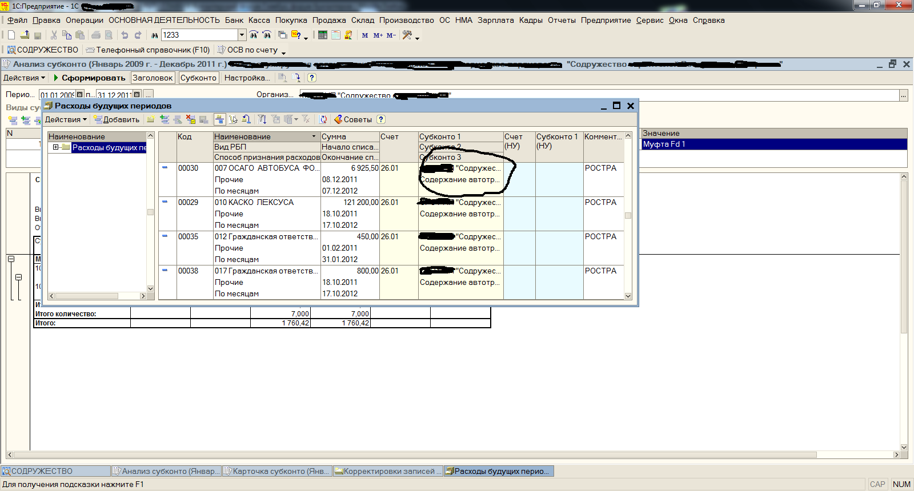This screenshot has width=914, height=491.
Task: Select row 010 КАСКО ЛЕКСУСА
Action: pyautogui.click(x=391, y=214)
